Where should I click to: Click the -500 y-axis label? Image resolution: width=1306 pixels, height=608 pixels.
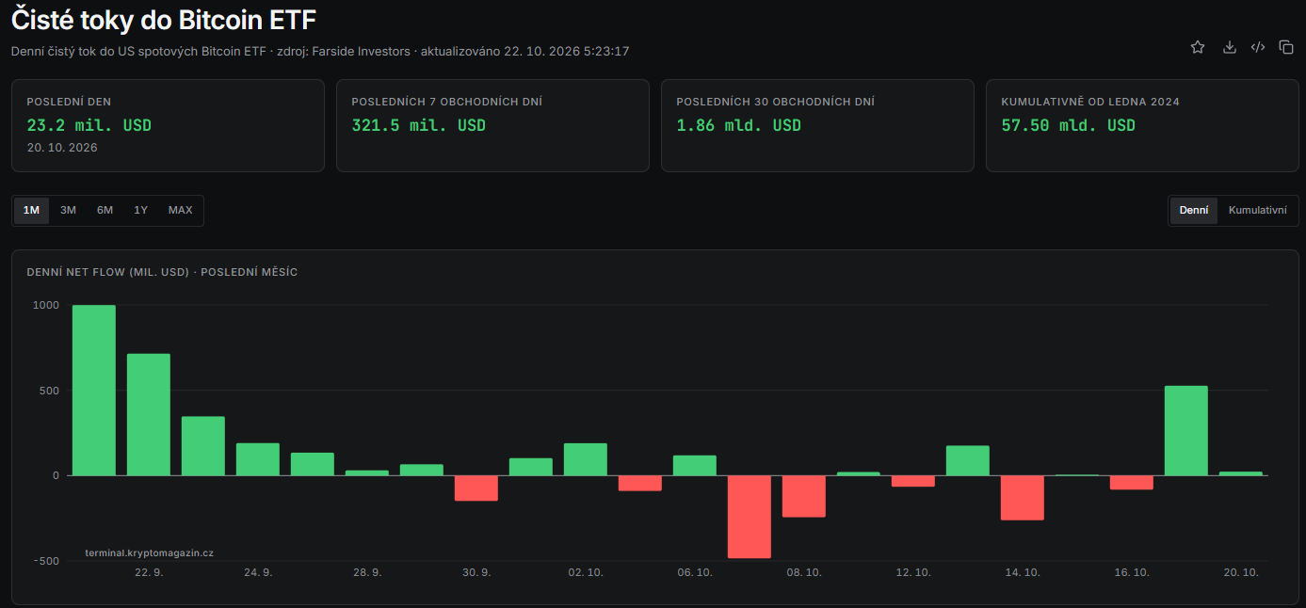pos(45,561)
